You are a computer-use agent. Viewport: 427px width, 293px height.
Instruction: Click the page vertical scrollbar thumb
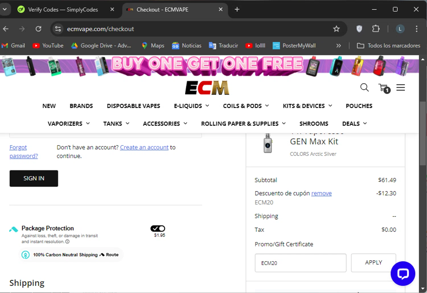[x=423, y=133]
